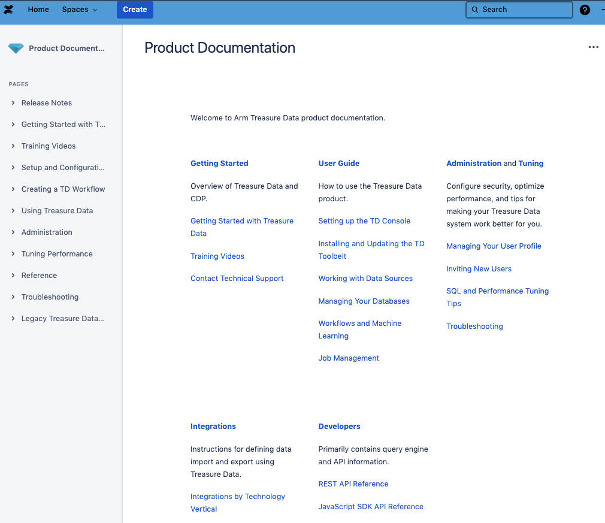This screenshot has height=523, width=605.
Task: Open the Using Treasure Data sidebar page
Action: coord(58,210)
